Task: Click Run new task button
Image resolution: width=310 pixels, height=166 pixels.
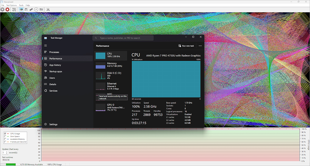Action: click(186, 46)
